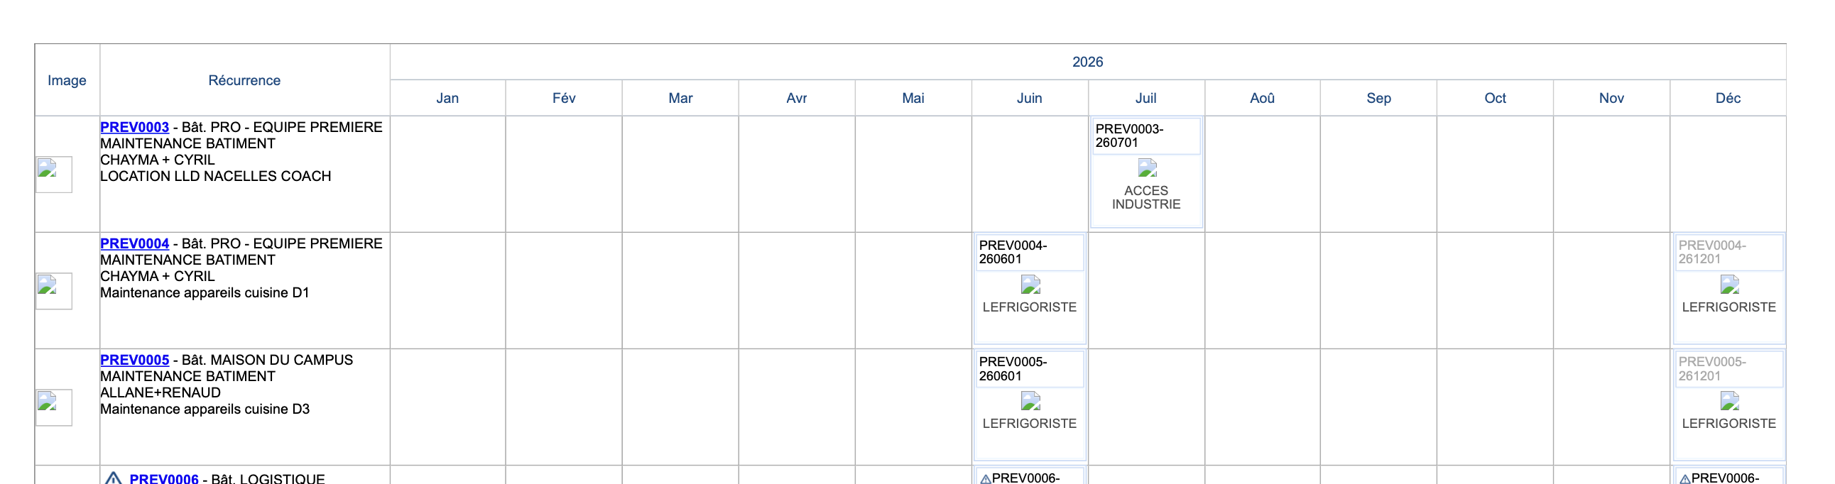Select the greyed PREV0005-261201 December occurrence

tap(1711, 369)
